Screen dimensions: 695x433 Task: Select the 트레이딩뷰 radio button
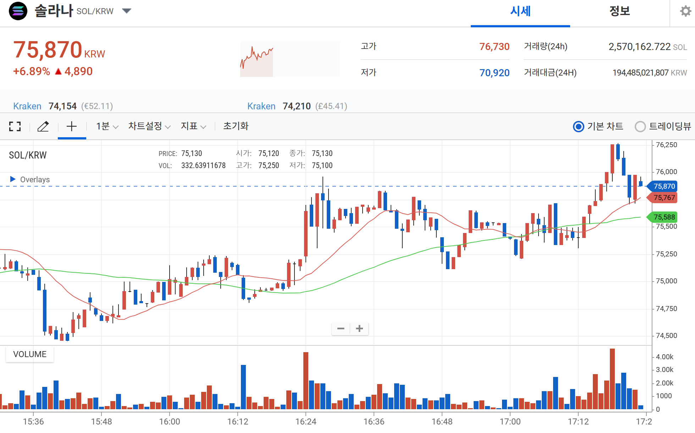(x=640, y=127)
